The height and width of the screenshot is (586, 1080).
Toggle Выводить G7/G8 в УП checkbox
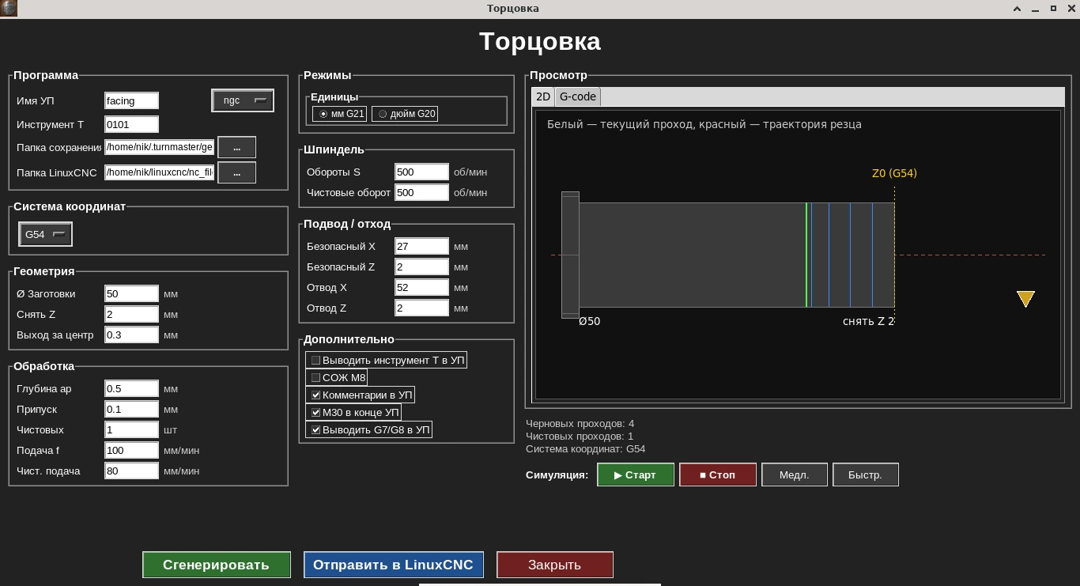(369, 430)
